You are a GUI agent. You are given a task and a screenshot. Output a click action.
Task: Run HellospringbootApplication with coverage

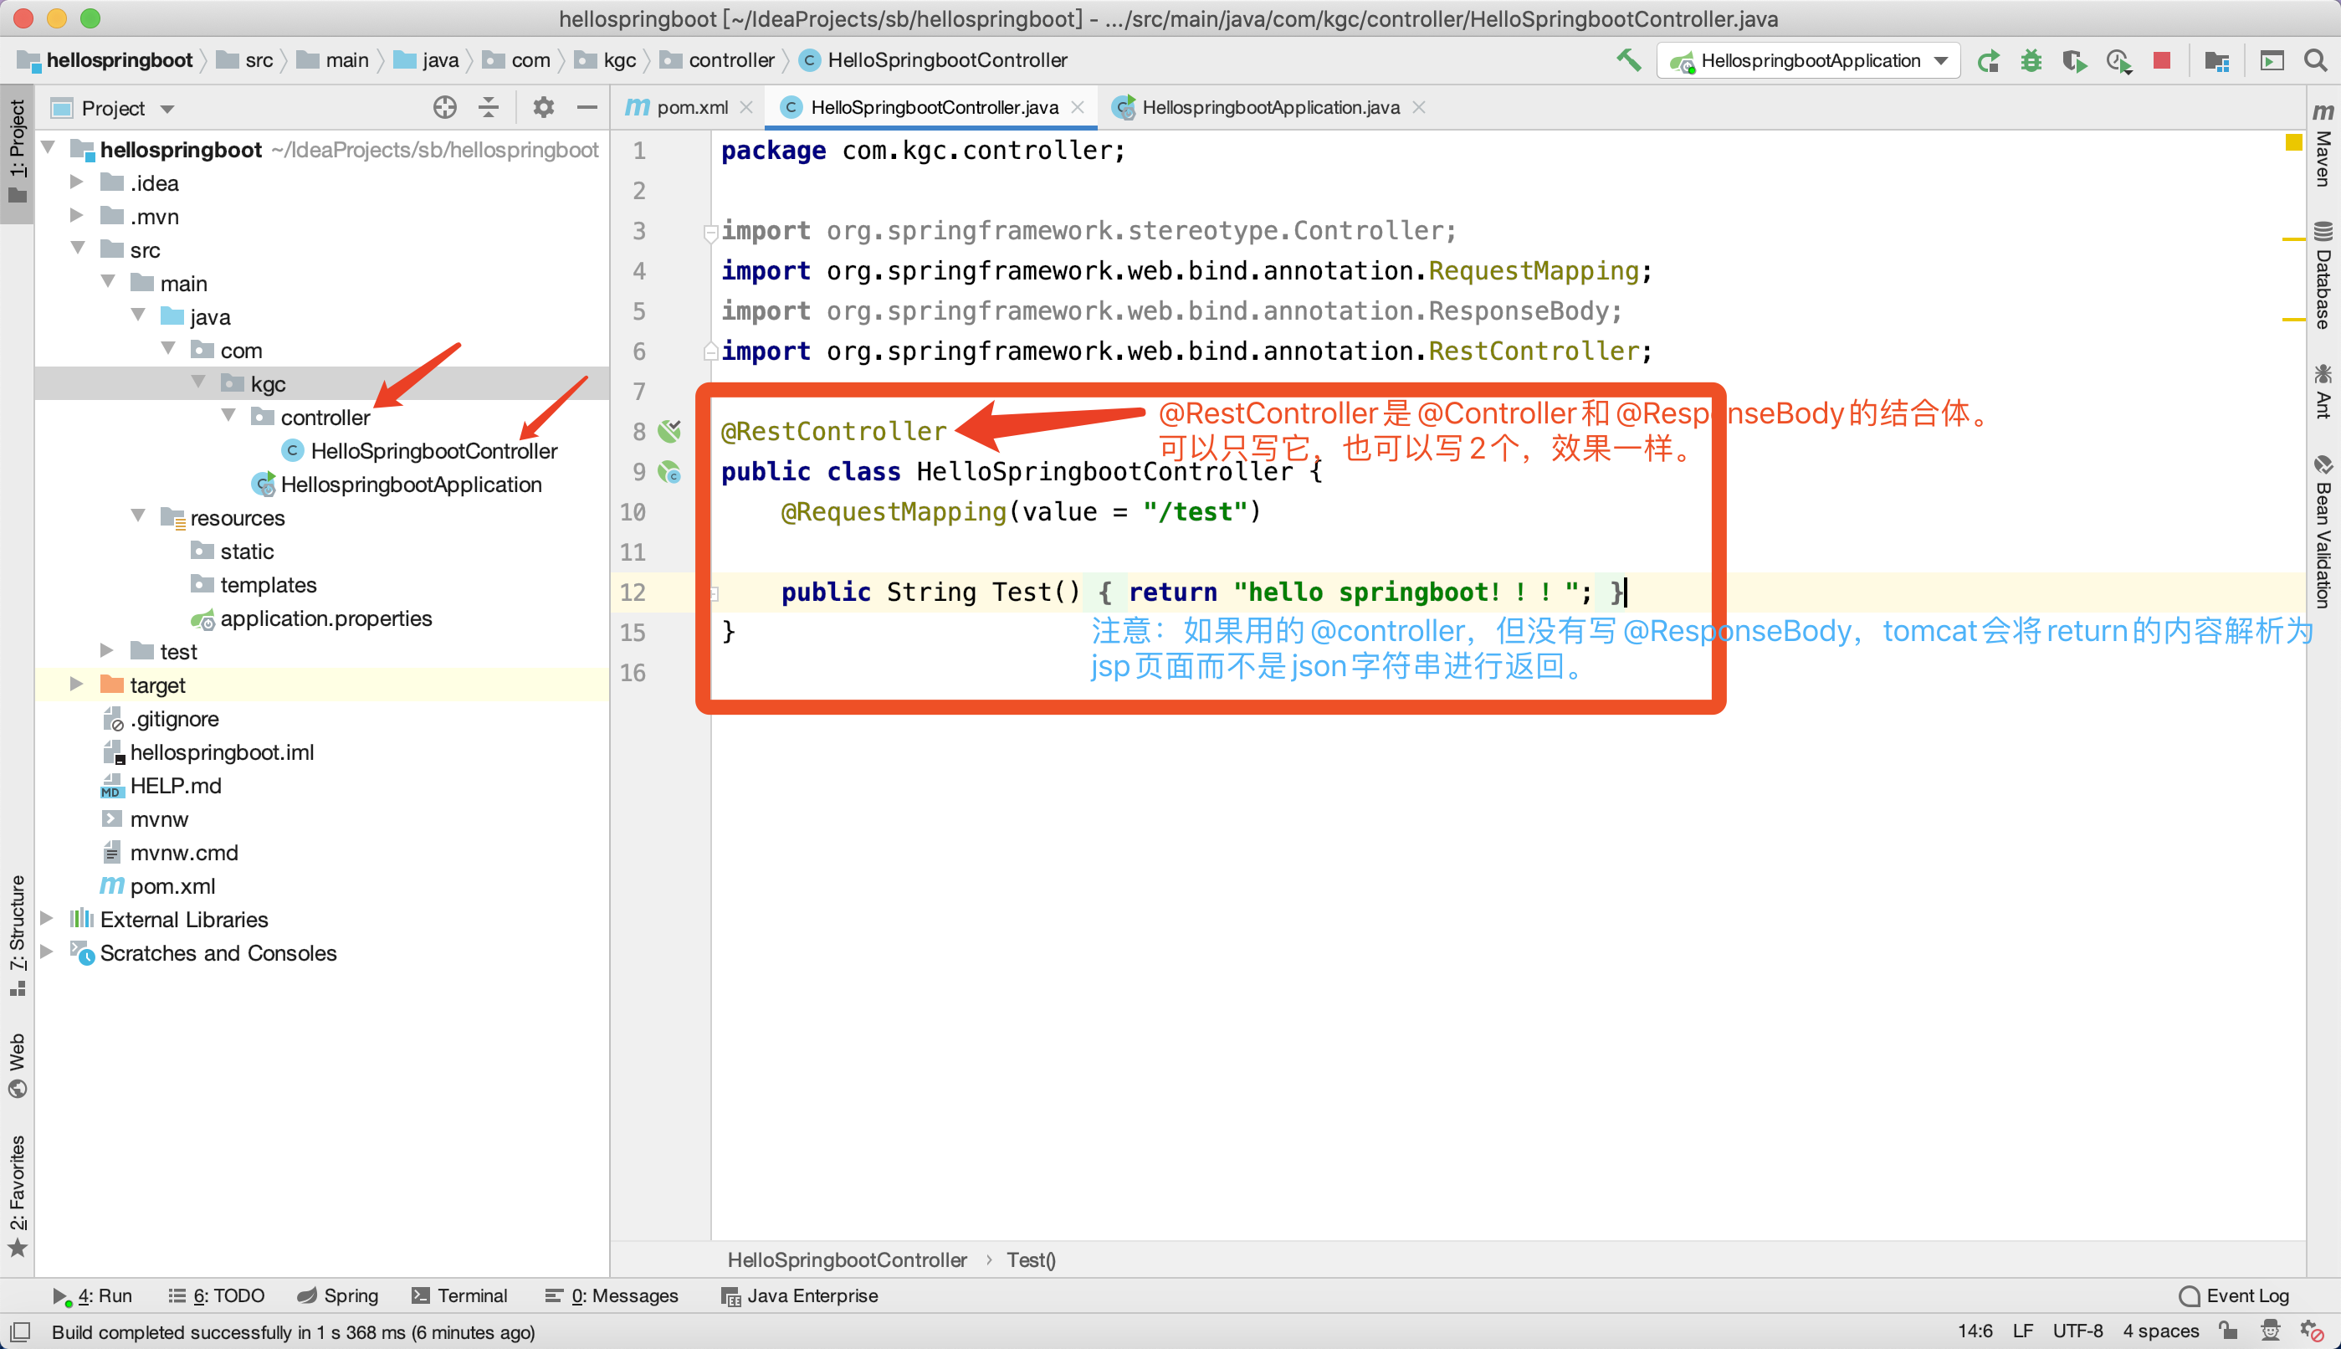2074,60
